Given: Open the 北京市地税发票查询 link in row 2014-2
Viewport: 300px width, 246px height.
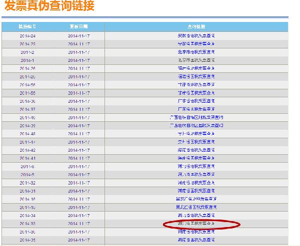Looking at the screenshot, I should click(196, 52).
